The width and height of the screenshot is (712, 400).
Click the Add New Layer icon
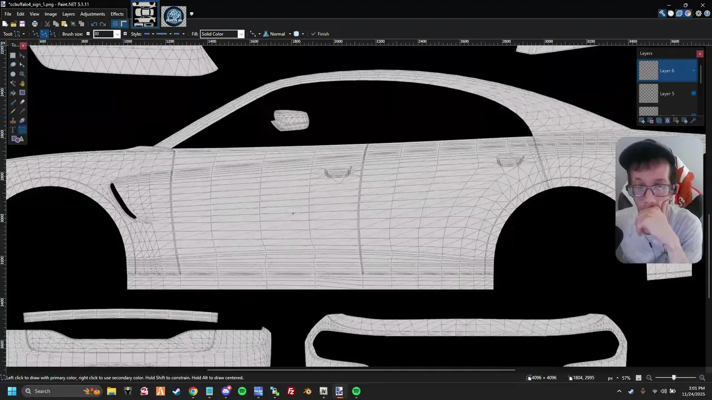(x=642, y=121)
